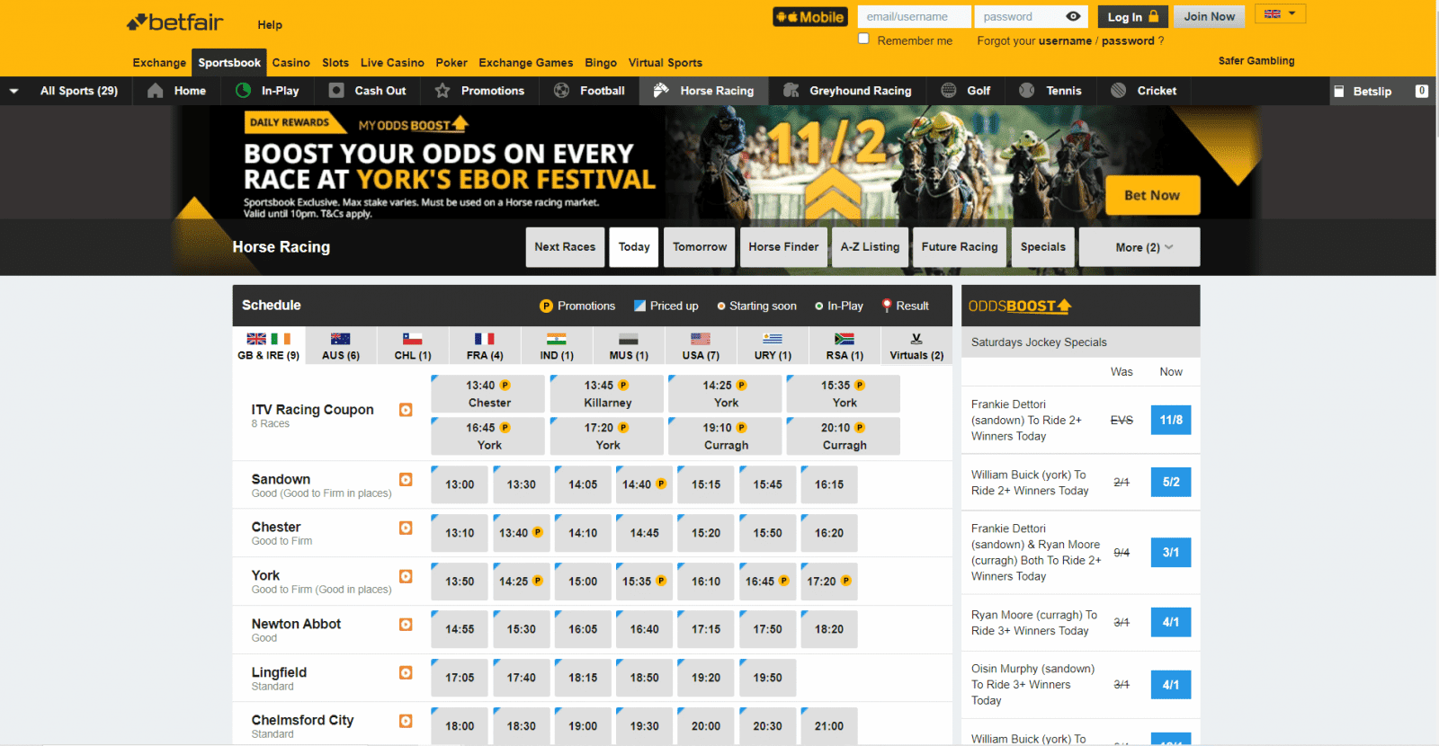This screenshot has width=1439, height=746.
Task: Select Dettori & Ryan Moore 3/1 odds
Action: (1170, 552)
